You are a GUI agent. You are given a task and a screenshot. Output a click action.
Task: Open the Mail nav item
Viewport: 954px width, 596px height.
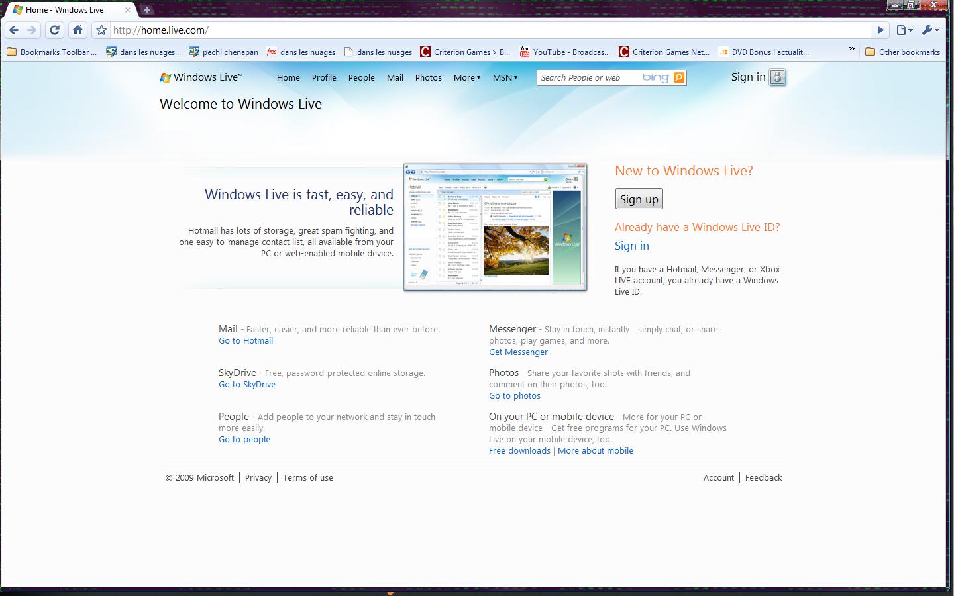click(395, 77)
